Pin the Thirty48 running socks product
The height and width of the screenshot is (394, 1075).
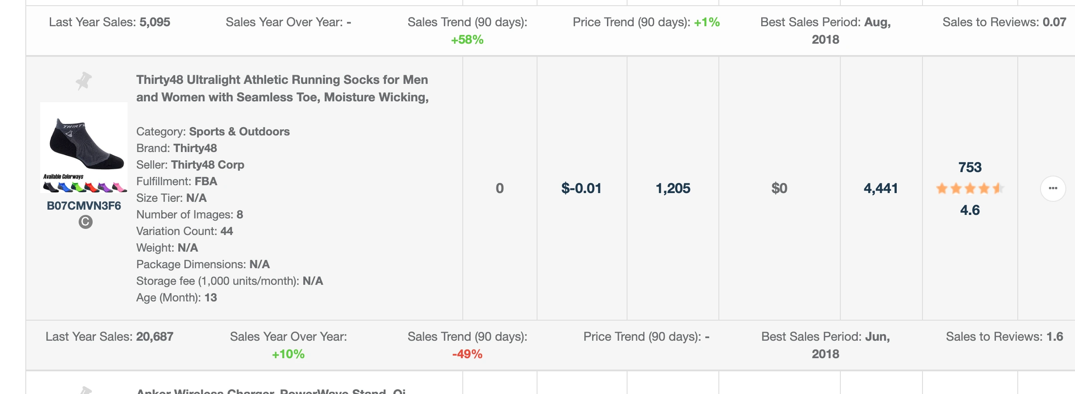click(x=83, y=81)
